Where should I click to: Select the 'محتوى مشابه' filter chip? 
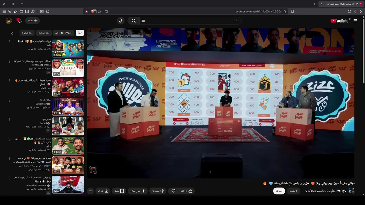[44, 33]
